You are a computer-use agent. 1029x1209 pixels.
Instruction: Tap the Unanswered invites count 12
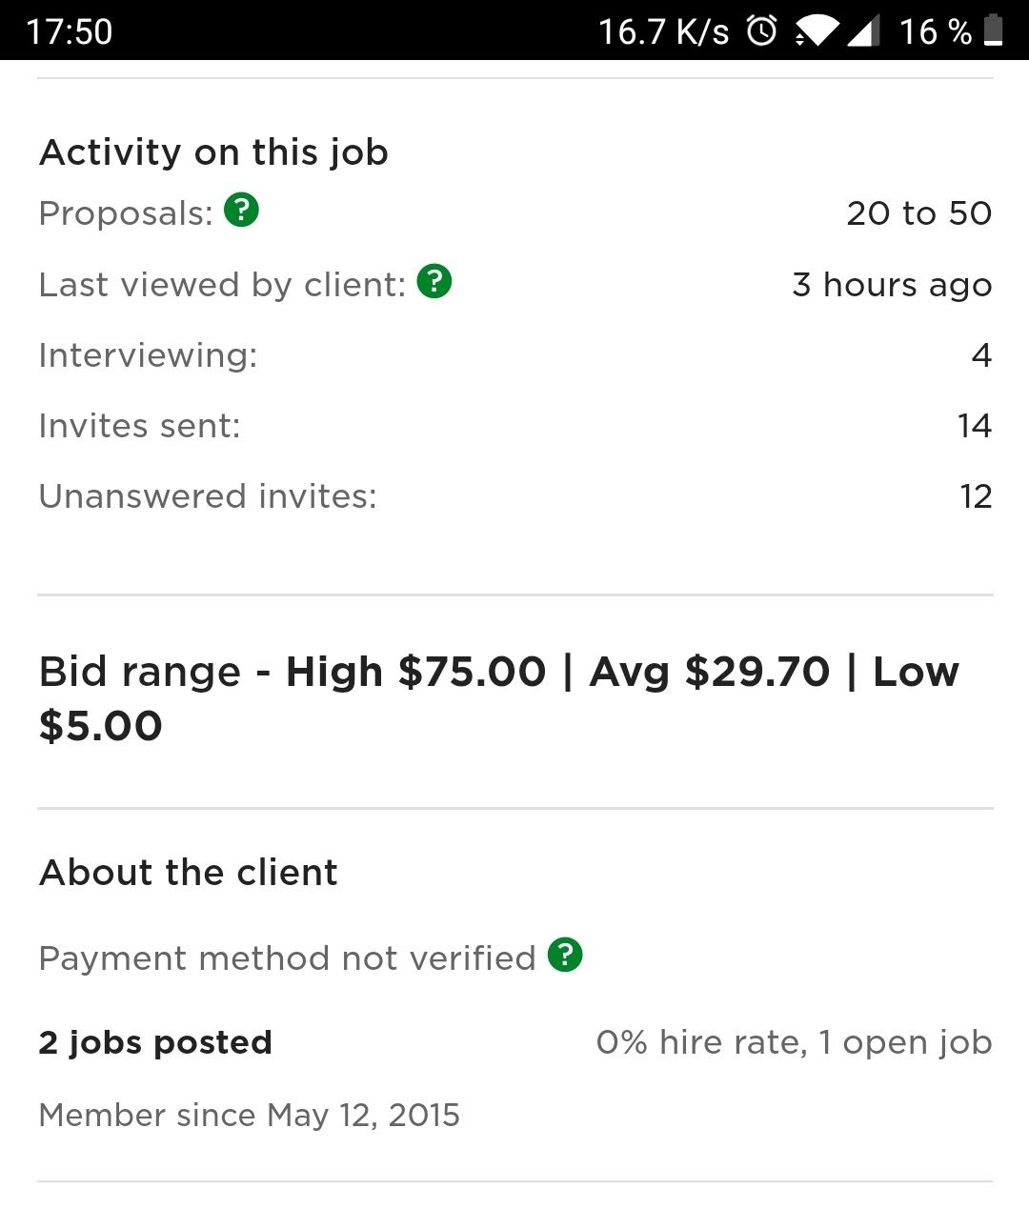(976, 496)
